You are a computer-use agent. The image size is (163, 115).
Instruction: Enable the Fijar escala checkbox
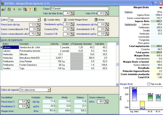tap(149, 84)
